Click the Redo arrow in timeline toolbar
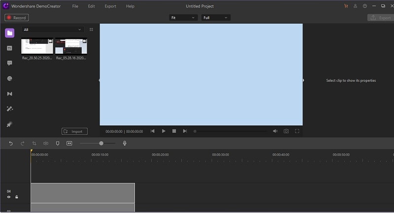The image size is (394, 213). pyautogui.click(x=22, y=143)
